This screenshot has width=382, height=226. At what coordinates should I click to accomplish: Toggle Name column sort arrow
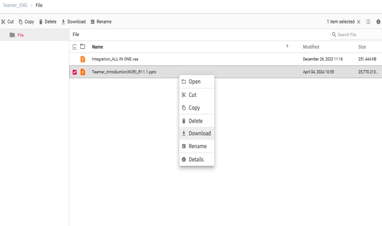pyautogui.click(x=287, y=47)
